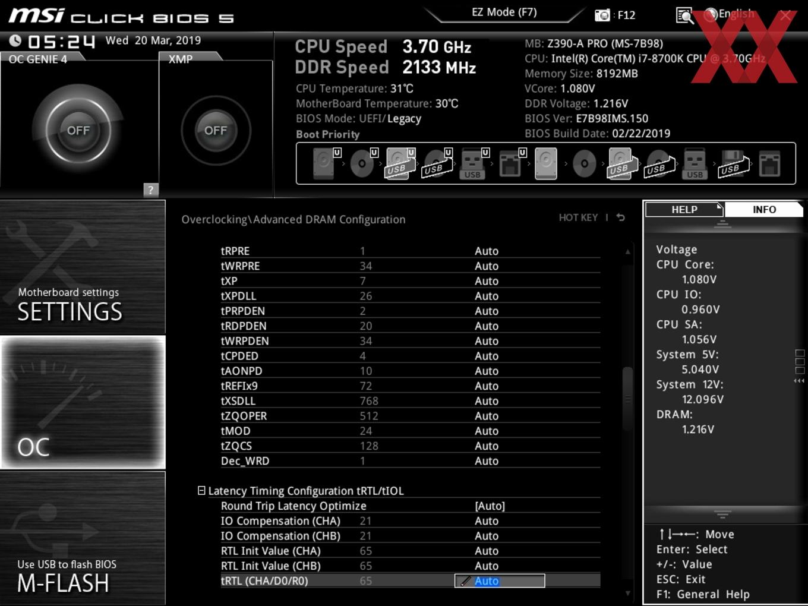Image resolution: width=808 pixels, height=606 pixels.
Task: Select the legacy USB CD/DVD boot icon
Action: (x=659, y=163)
